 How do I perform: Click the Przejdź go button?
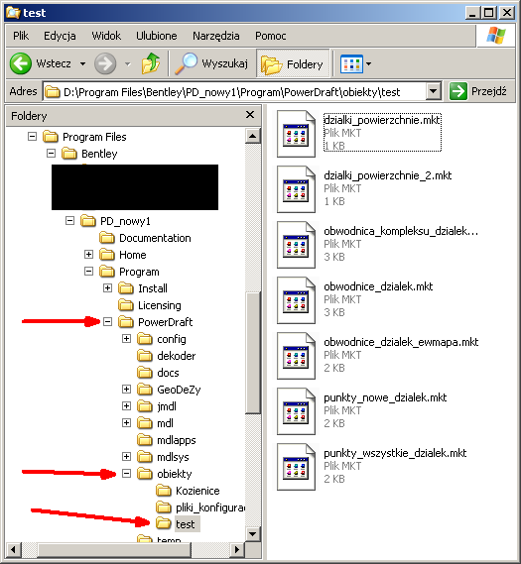point(479,91)
